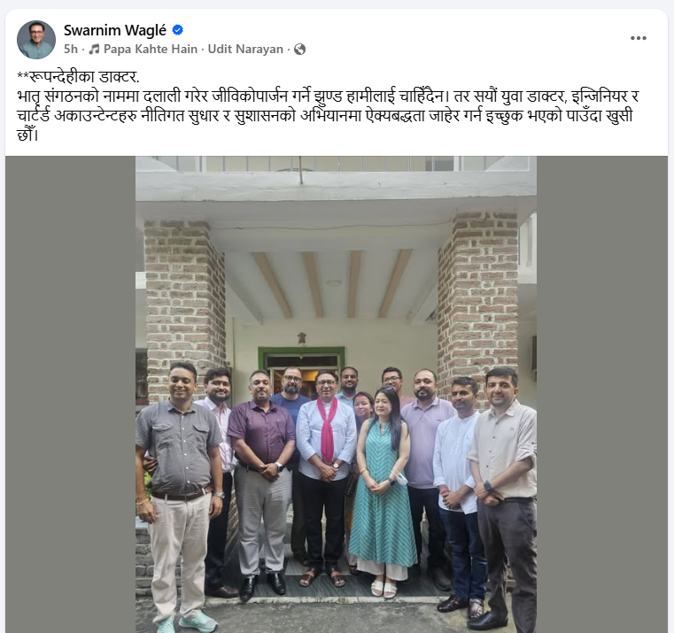Open the Udit Narayan artist link
The width and height of the screenshot is (674, 633).
click(245, 49)
